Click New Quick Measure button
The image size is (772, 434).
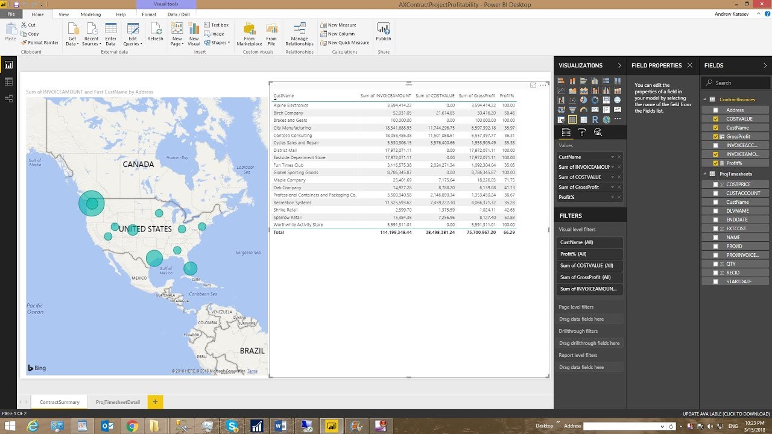pos(344,43)
